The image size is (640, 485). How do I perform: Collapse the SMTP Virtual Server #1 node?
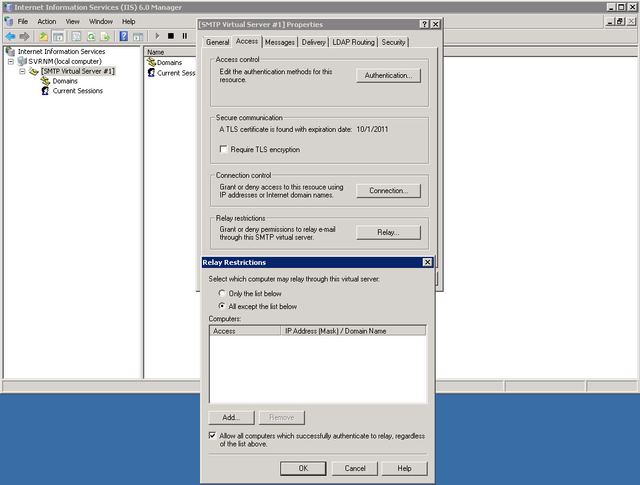(x=23, y=71)
